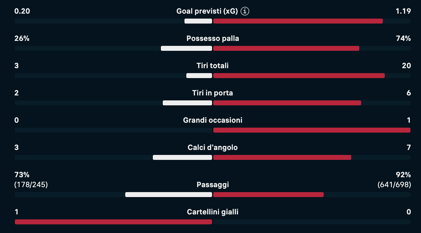Click the red big chances bar
This screenshot has width=421, height=233.
tap(312, 130)
